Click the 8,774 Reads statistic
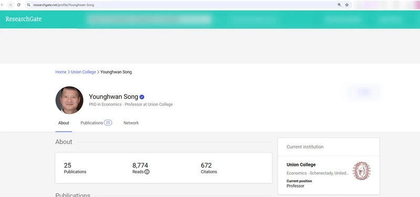420x197 pixels. (141, 168)
